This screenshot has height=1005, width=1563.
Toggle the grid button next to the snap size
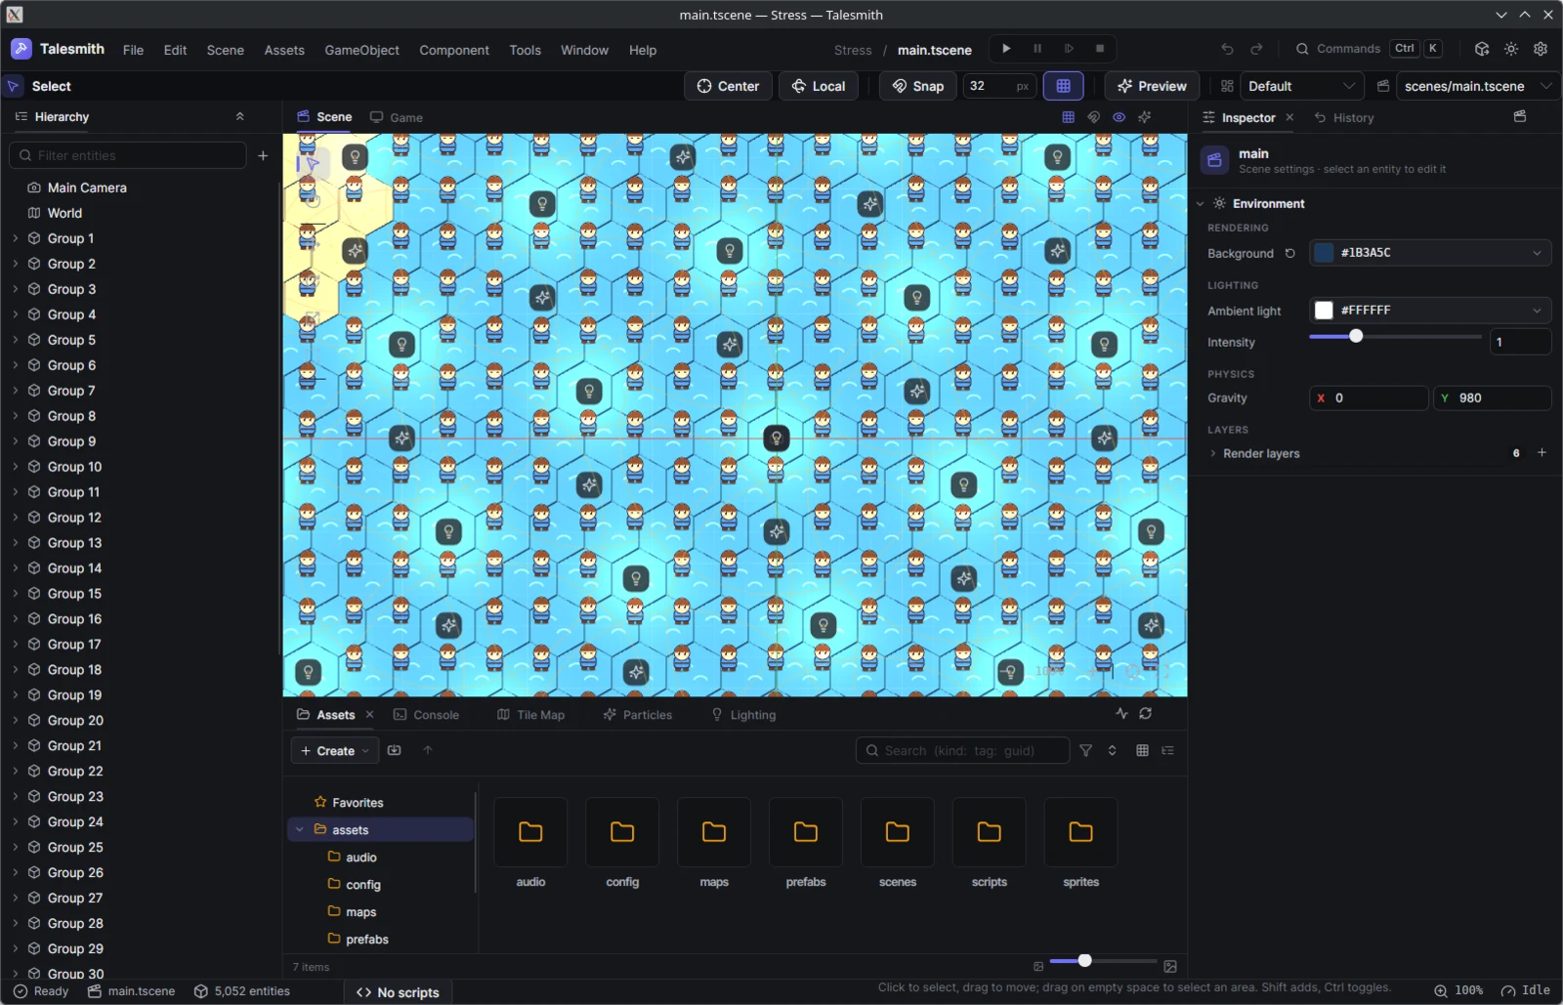point(1064,86)
